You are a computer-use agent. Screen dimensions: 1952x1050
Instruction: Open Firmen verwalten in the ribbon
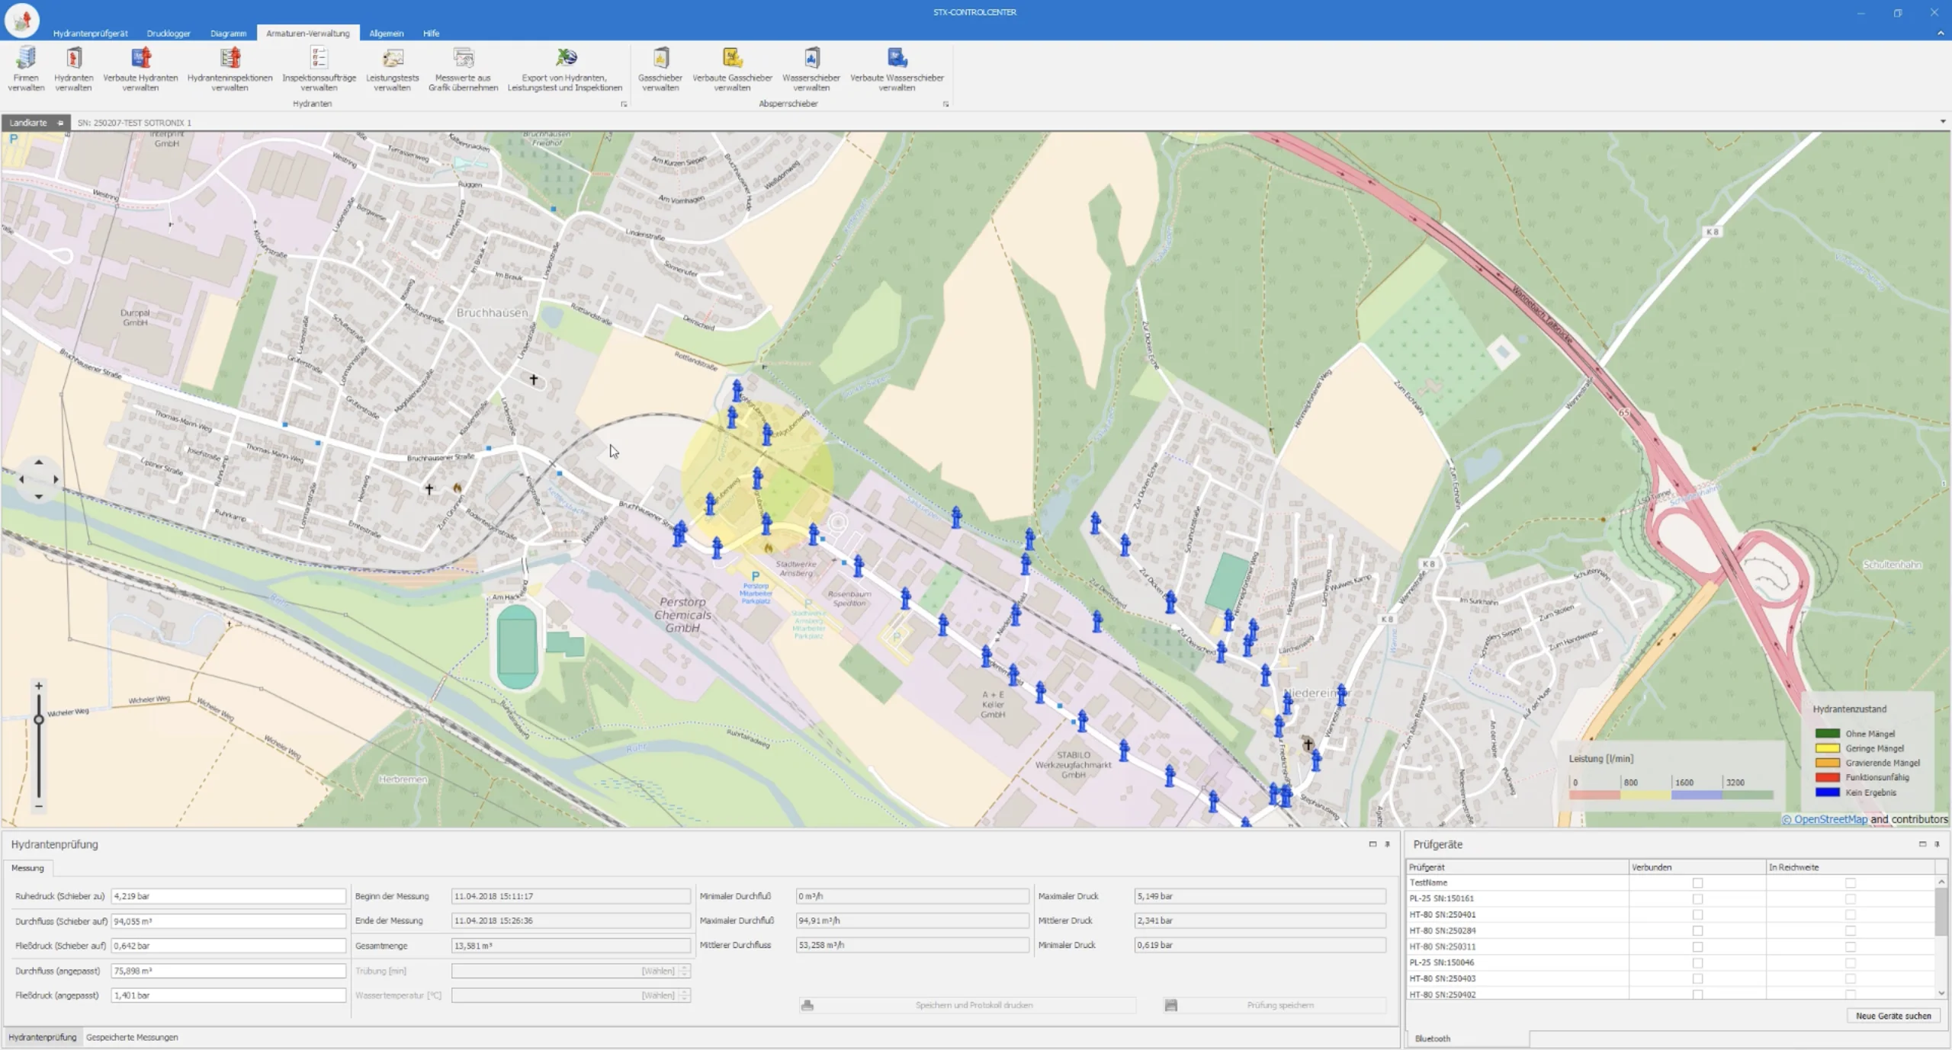coord(26,69)
